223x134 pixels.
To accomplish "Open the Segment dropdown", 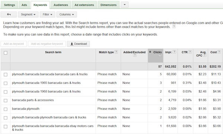I will tap(28, 14).
